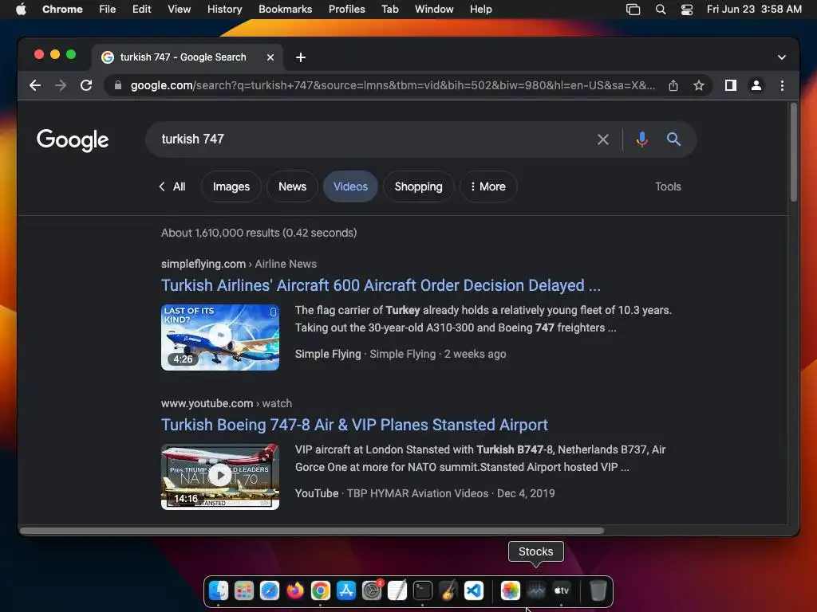Viewport: 817px width, 612px height.
Task: View site information lock icon
Action: tap(118, 85)
